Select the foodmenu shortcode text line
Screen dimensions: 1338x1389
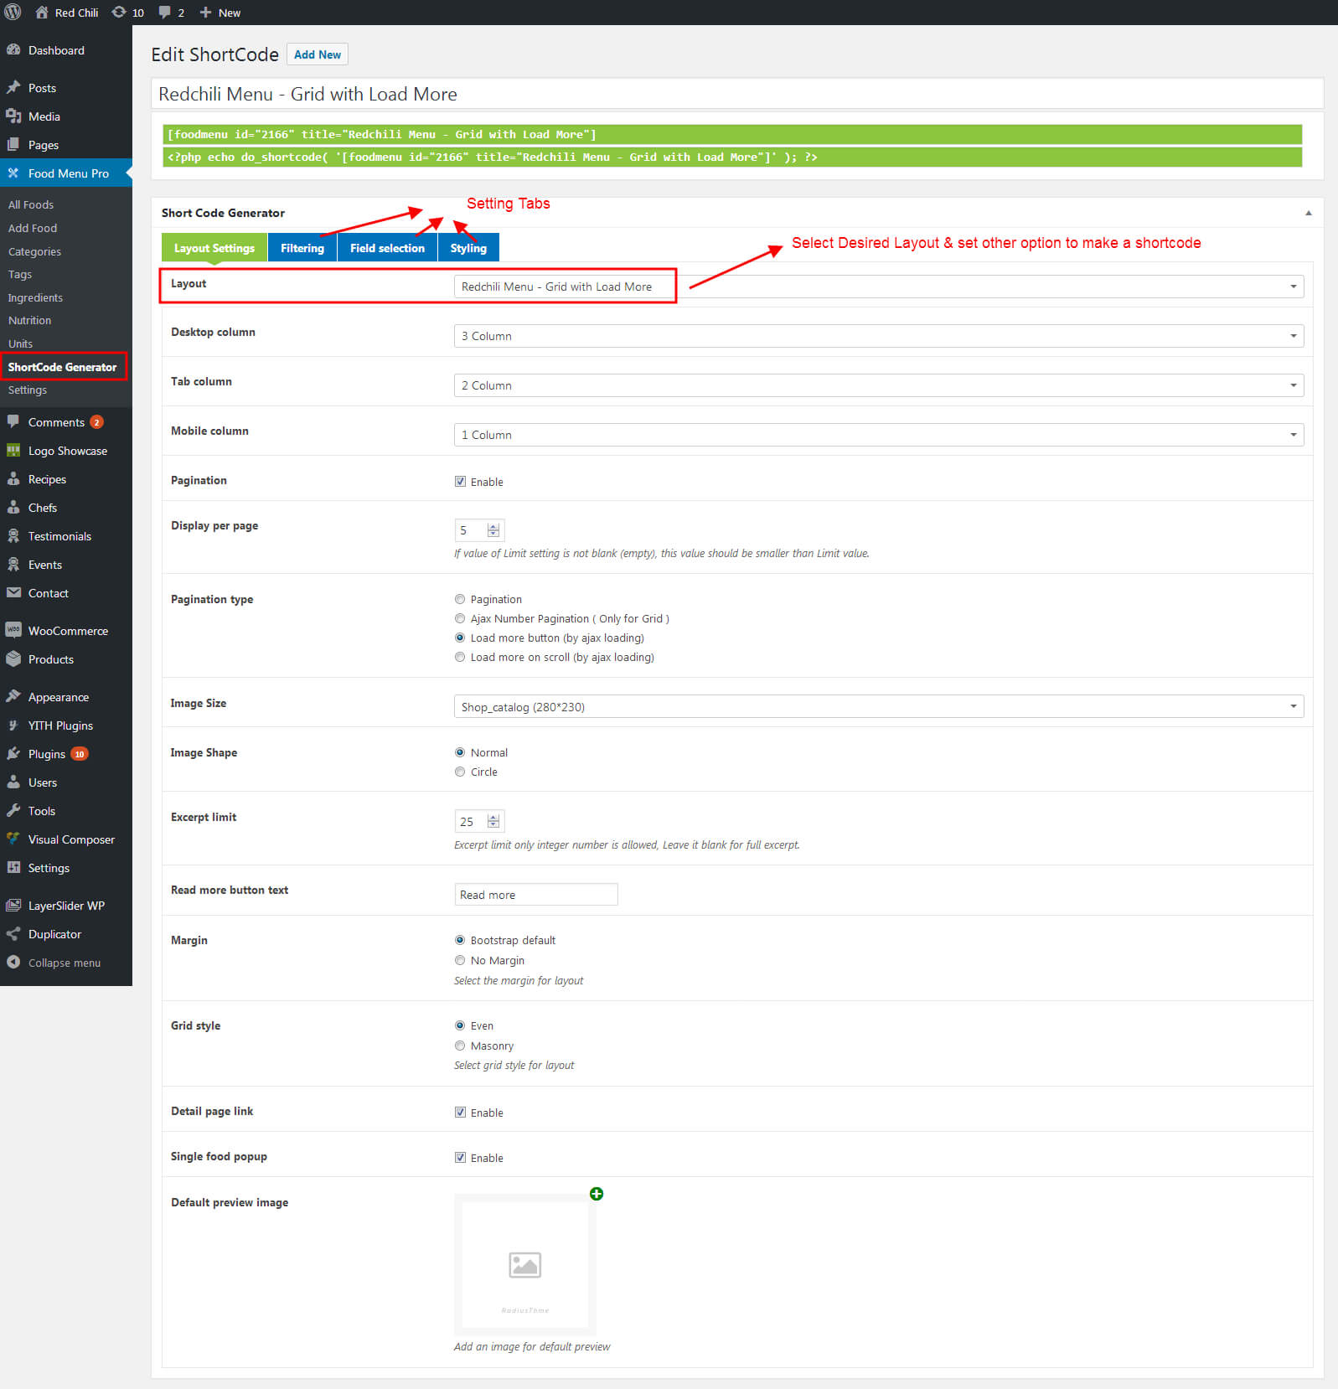click(732, 134)
